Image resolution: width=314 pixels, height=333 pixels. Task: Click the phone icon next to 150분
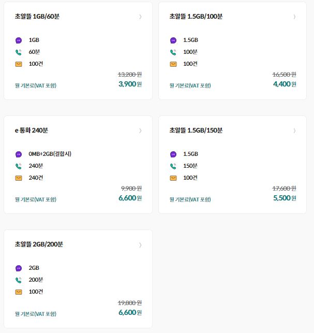(x=173, y=166)
